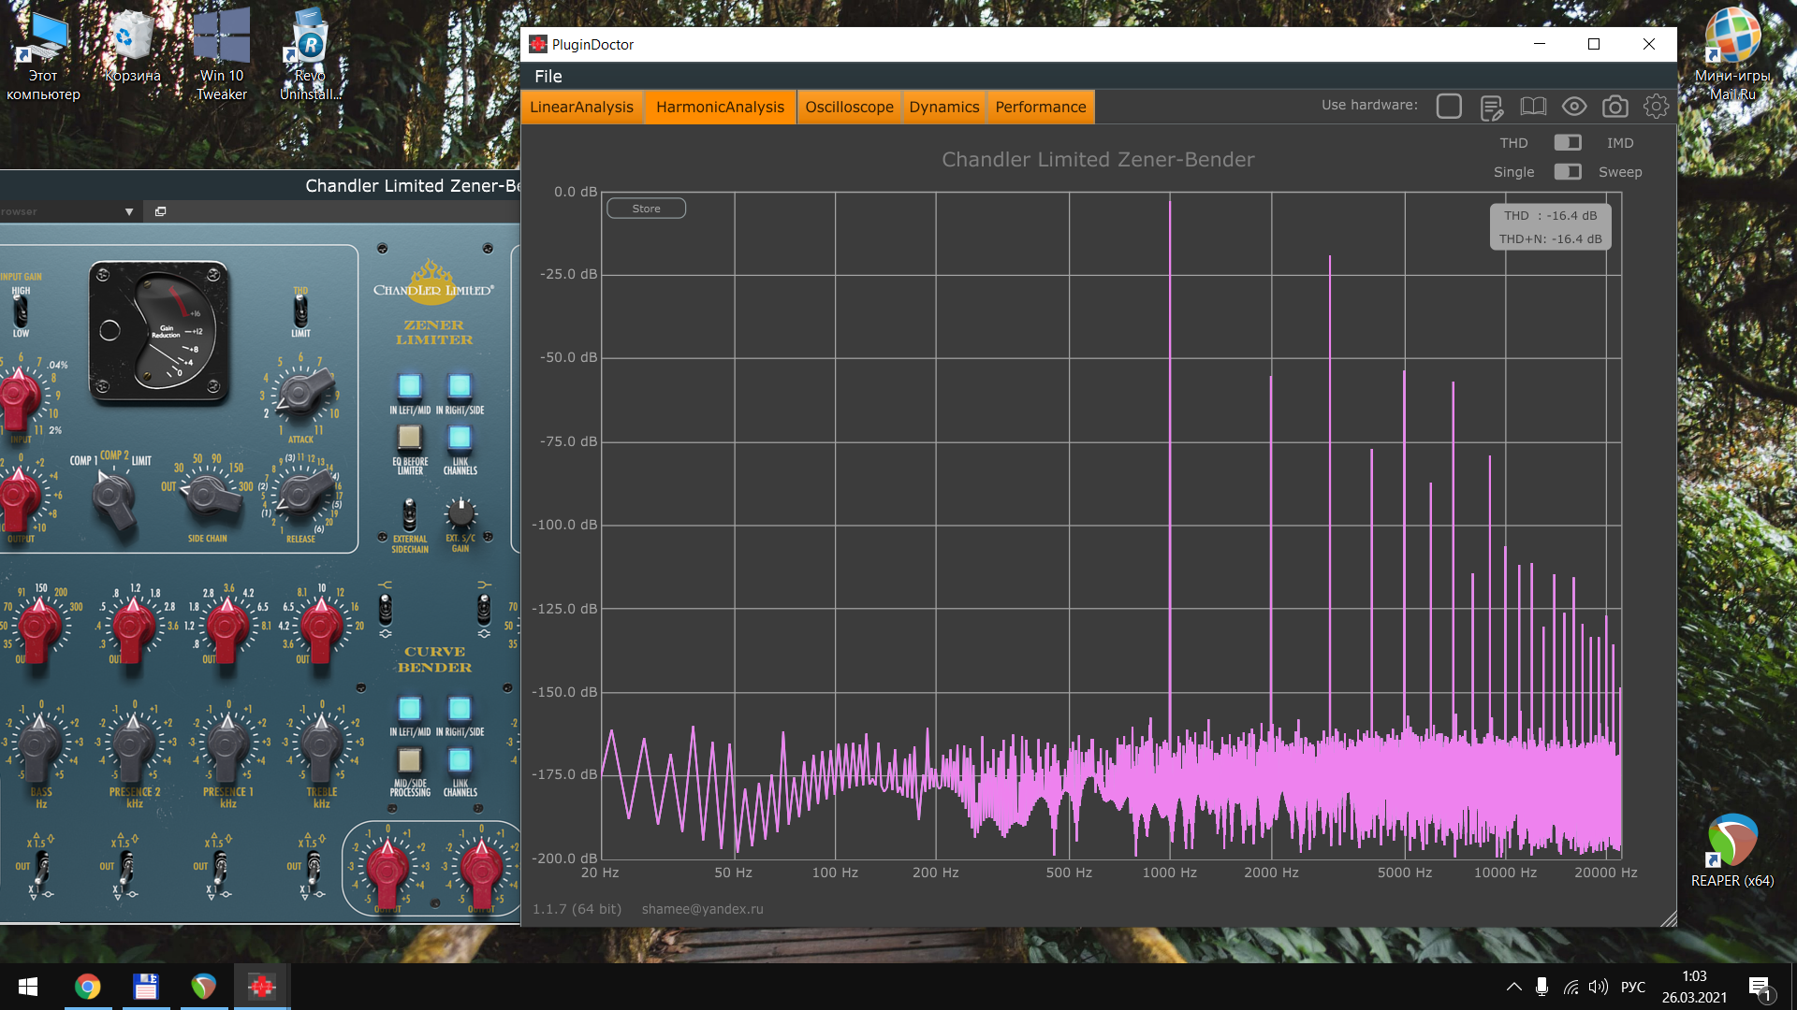The image size is (1797, 1010).
Task: Click the detach plugin window icon
Action: 160,211
